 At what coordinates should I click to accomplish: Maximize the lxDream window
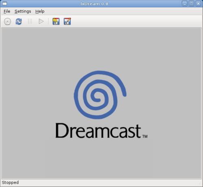click(x=191, y=4)
